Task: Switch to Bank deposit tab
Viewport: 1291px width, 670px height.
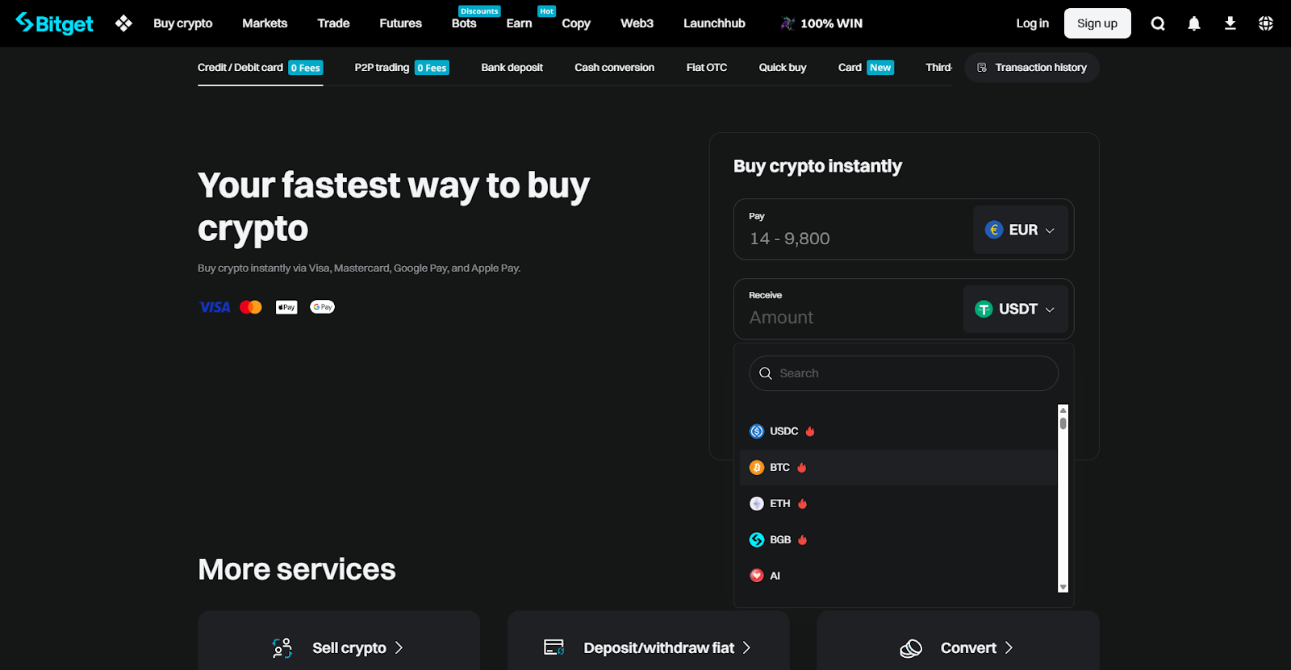Action: pyautogui.click(x=512, y=68)
